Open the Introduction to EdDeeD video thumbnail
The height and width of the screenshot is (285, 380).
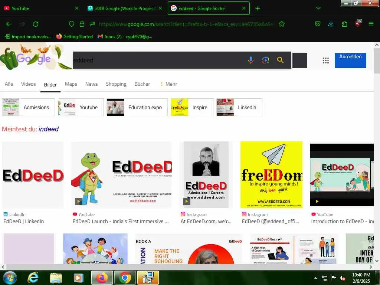342,175
